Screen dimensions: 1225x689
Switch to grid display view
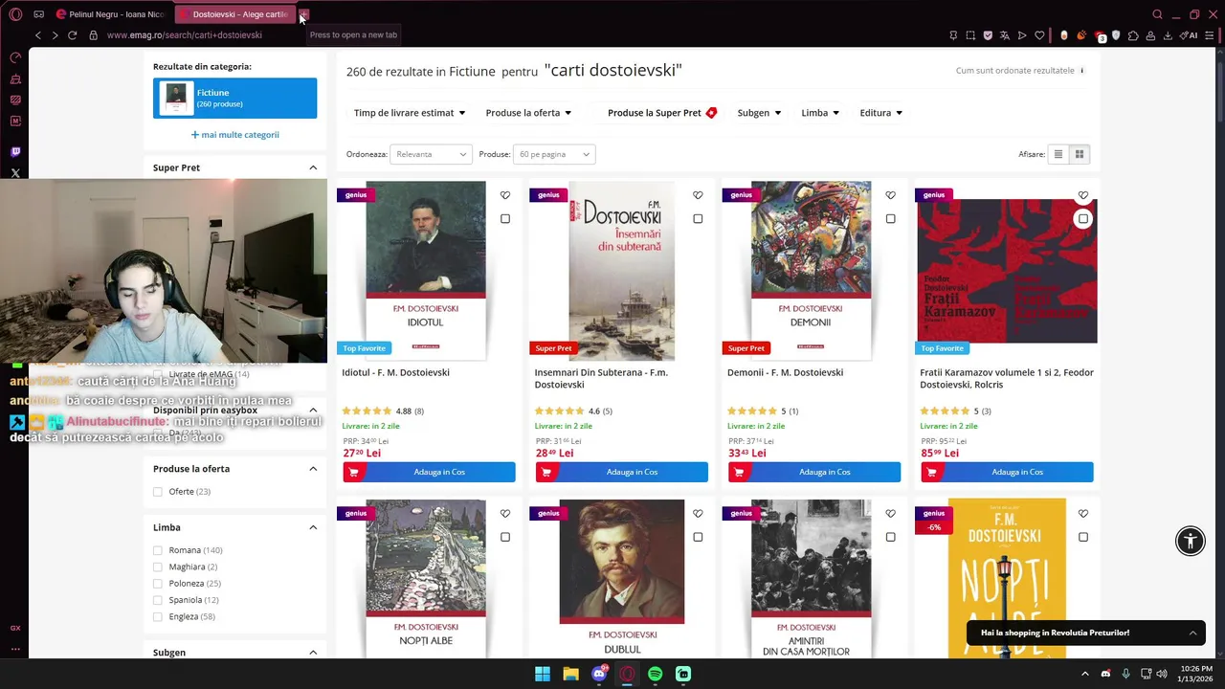tap(1080, 154)
